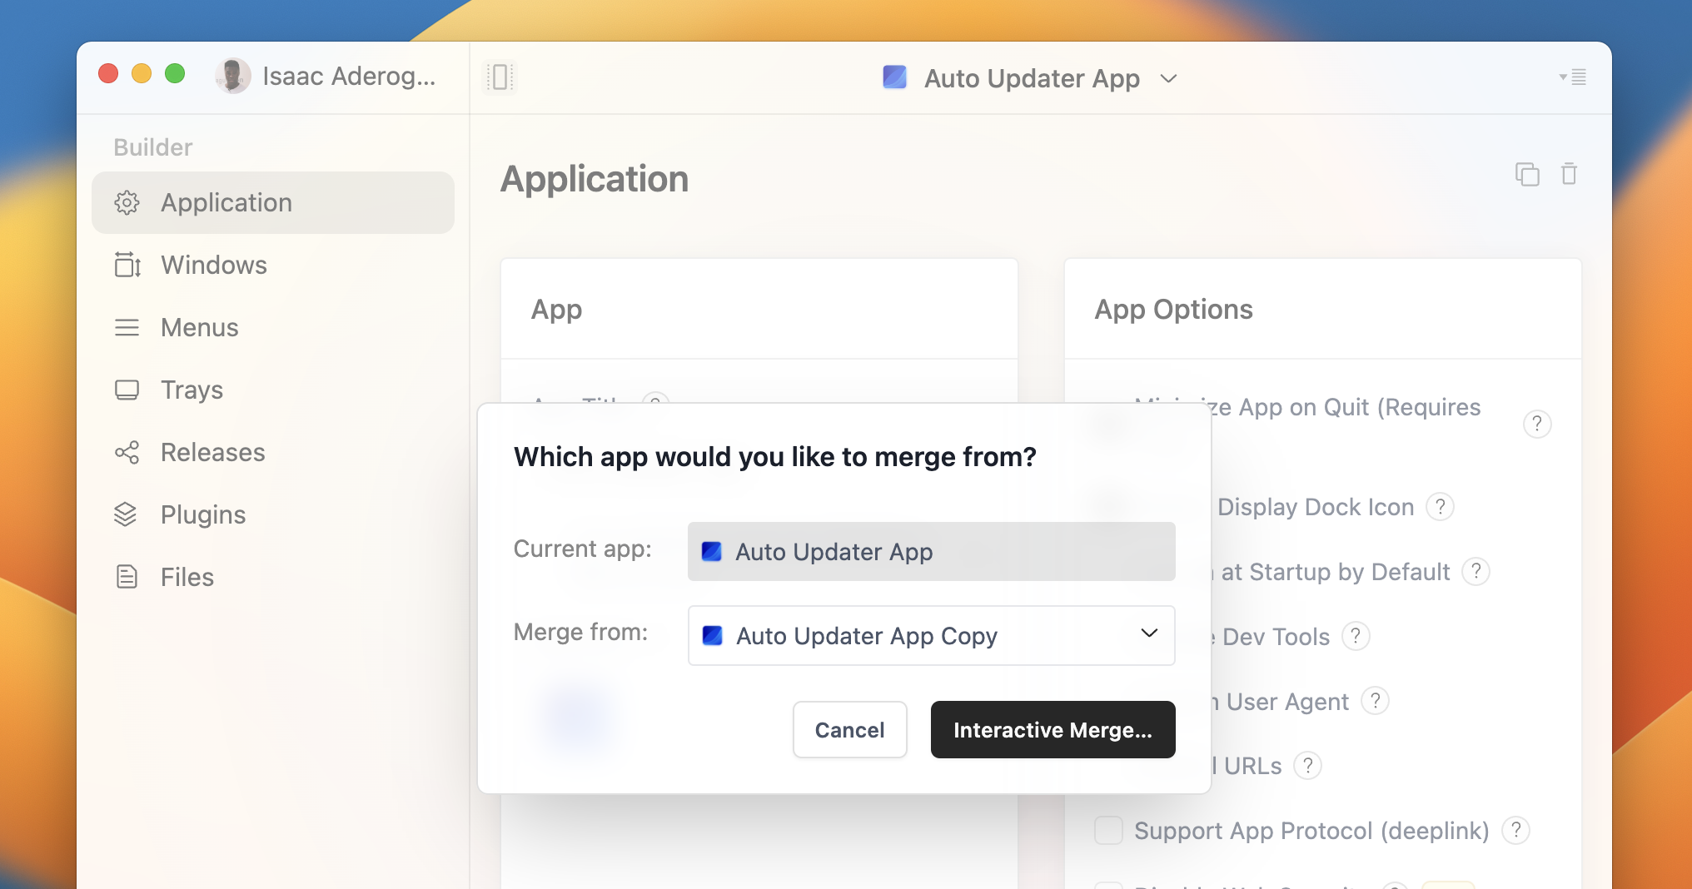Cancel the merge dialog
The image size is (1692, 889).
click(x=849, y=729)
